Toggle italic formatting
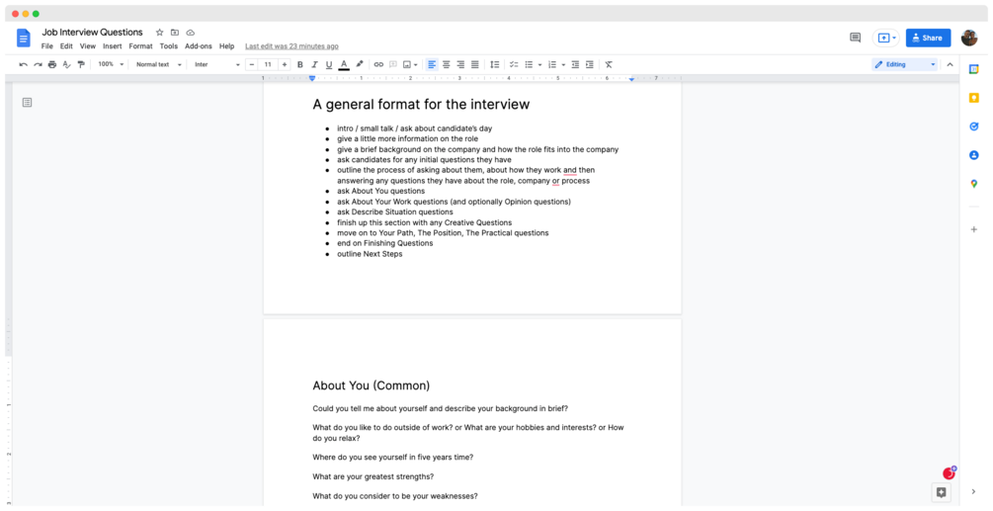993x511 pixels. click(314, 64)
